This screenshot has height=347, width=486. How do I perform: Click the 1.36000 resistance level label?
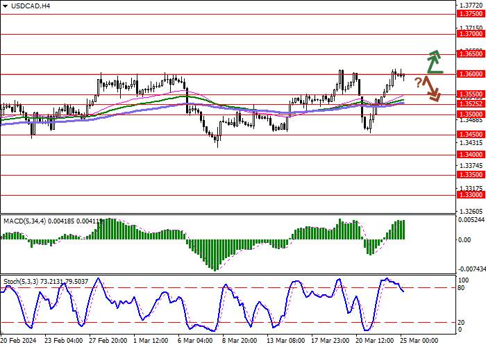point(471,74)
